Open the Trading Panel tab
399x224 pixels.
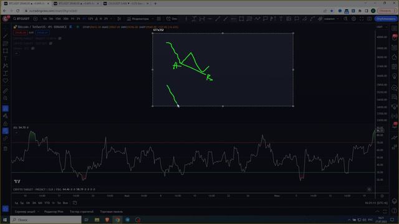click(111, 212)
